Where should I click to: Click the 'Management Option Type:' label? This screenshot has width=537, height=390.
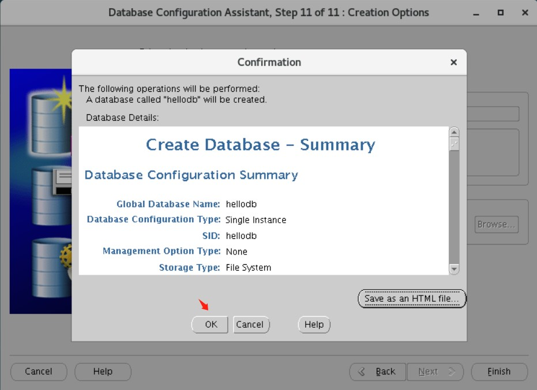click(x=162, y=252)
